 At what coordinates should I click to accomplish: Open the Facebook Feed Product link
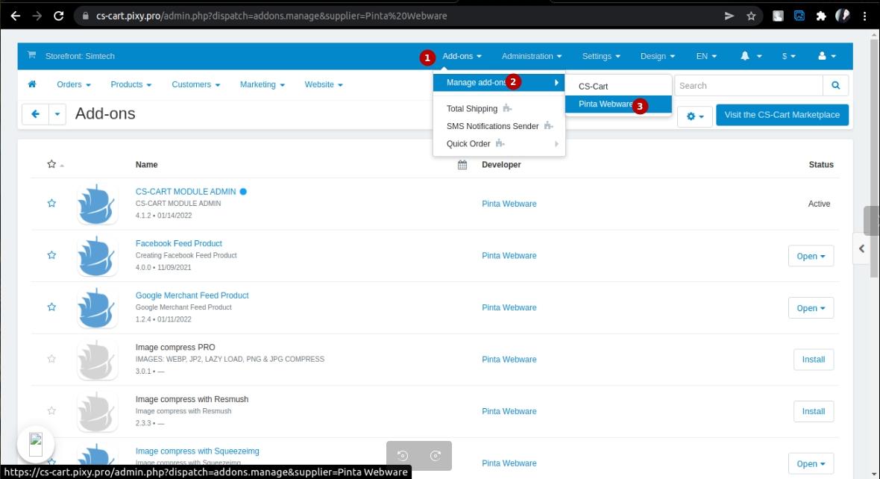(x=178, y=243)
